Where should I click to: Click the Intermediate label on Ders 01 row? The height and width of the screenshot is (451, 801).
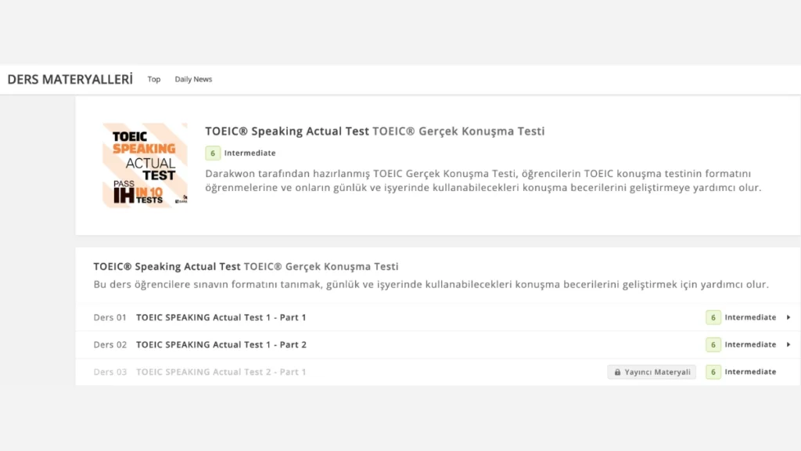point(750,317)
